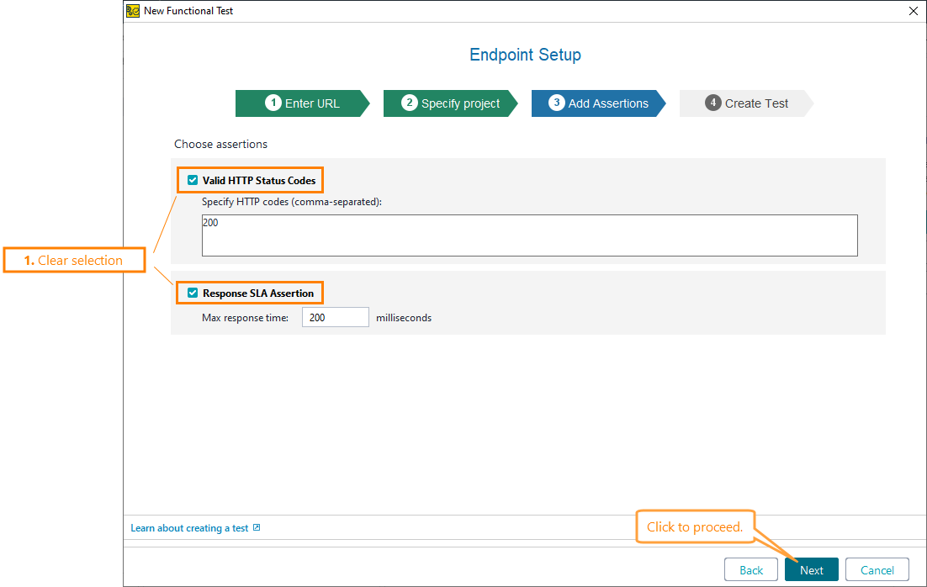Select the step 1 numbered circle icon
This screenshot has width=927, height=587.
273,103
